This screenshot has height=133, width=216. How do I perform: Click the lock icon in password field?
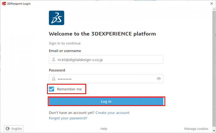tap(54, 79)
